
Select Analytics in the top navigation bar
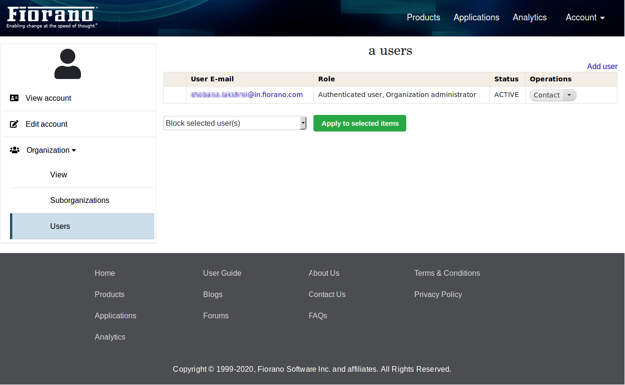point(529,17)
